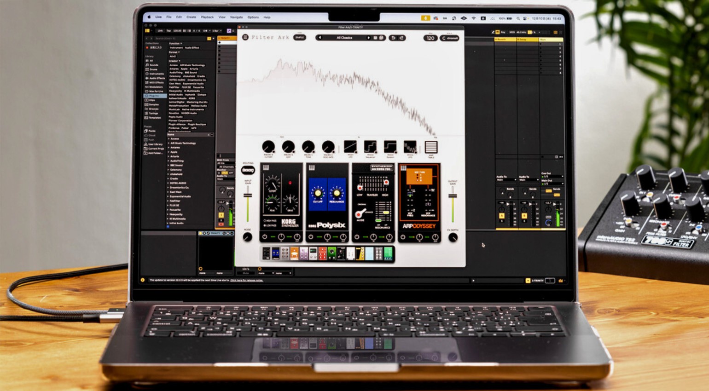
Task: Expand the Creator filter section
Action: tap(174, 61)
